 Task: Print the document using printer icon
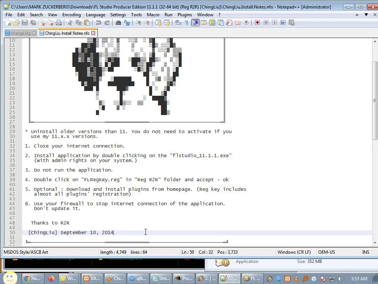click(59, 23)
